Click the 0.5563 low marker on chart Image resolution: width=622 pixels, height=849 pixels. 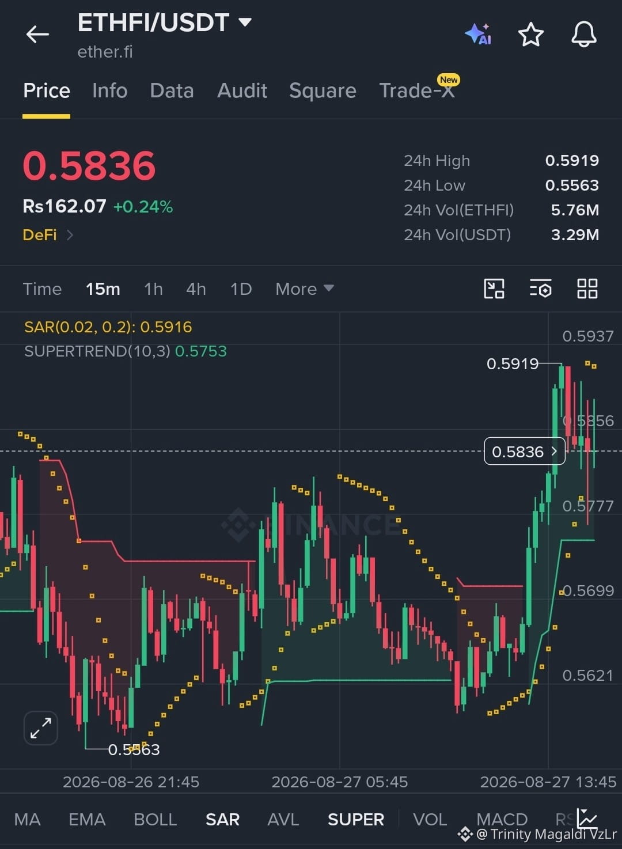(134, 749)
